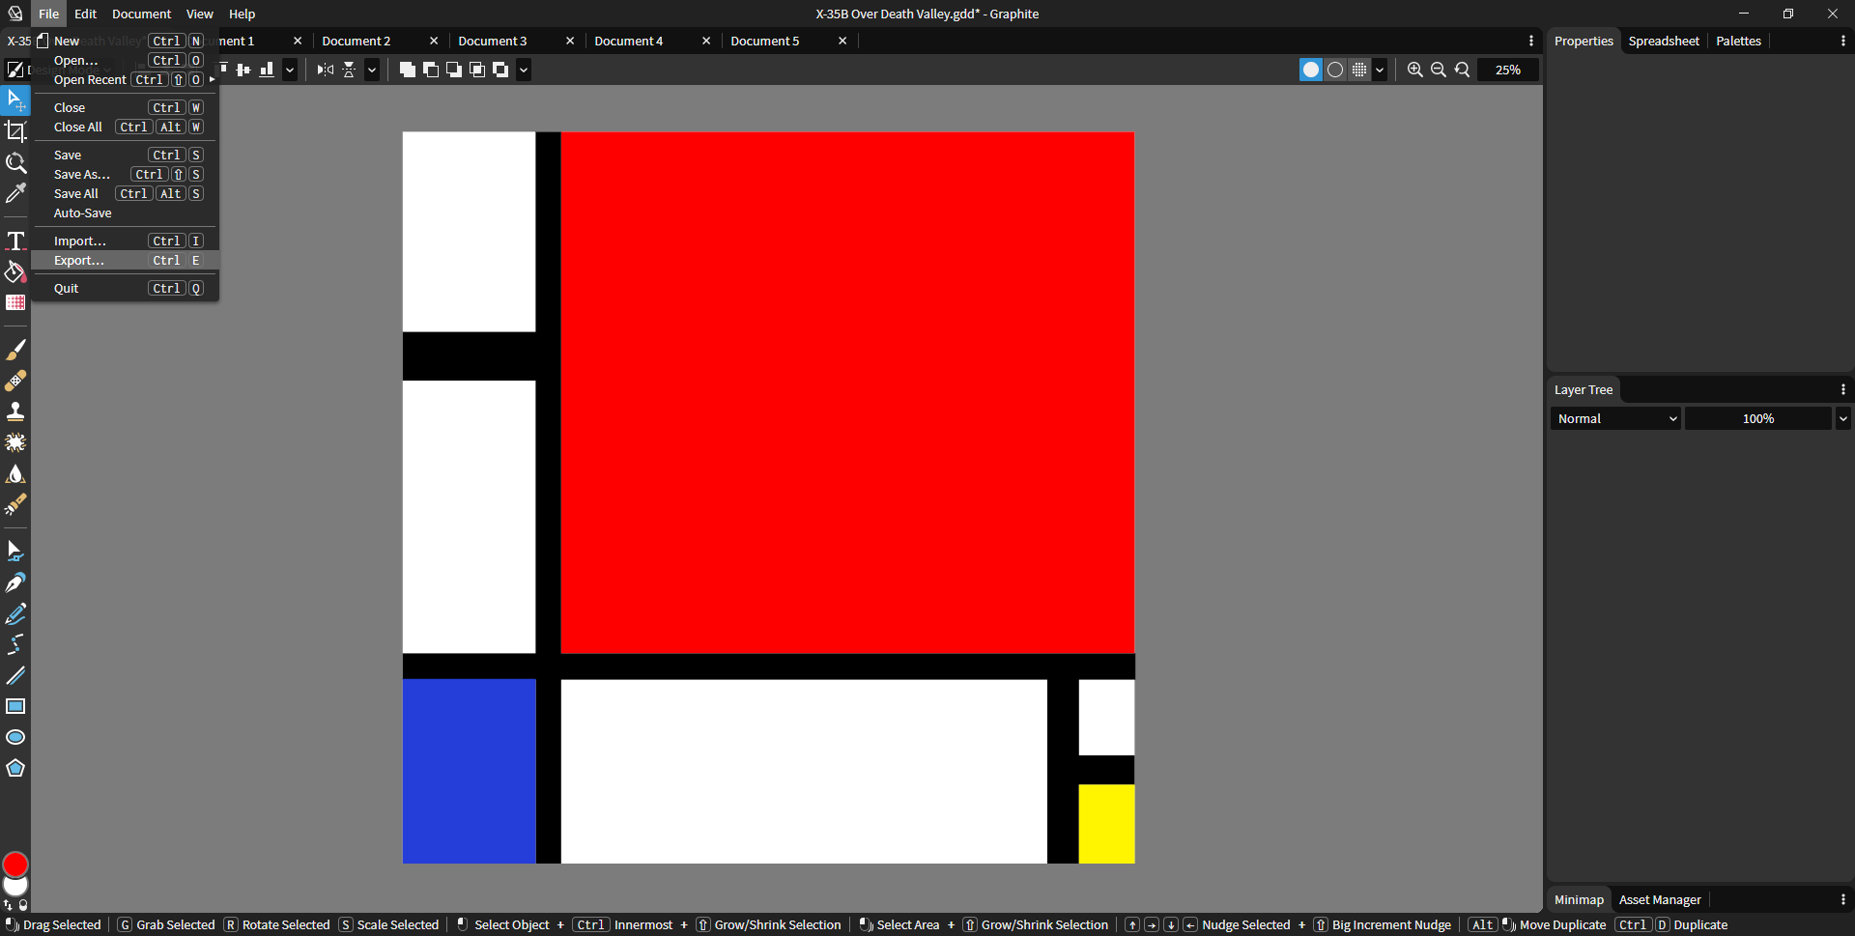Open the Document menu
Viewport: 1855px width, 936px height.
(x=141, y=14)
